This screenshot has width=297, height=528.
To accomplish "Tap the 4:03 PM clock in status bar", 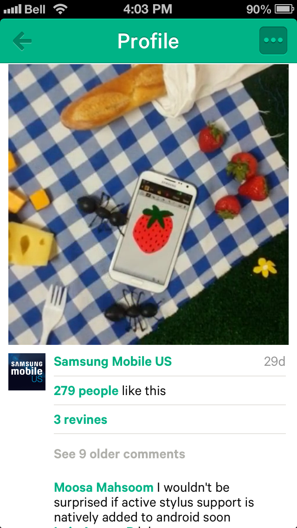I will coord(148,9).
